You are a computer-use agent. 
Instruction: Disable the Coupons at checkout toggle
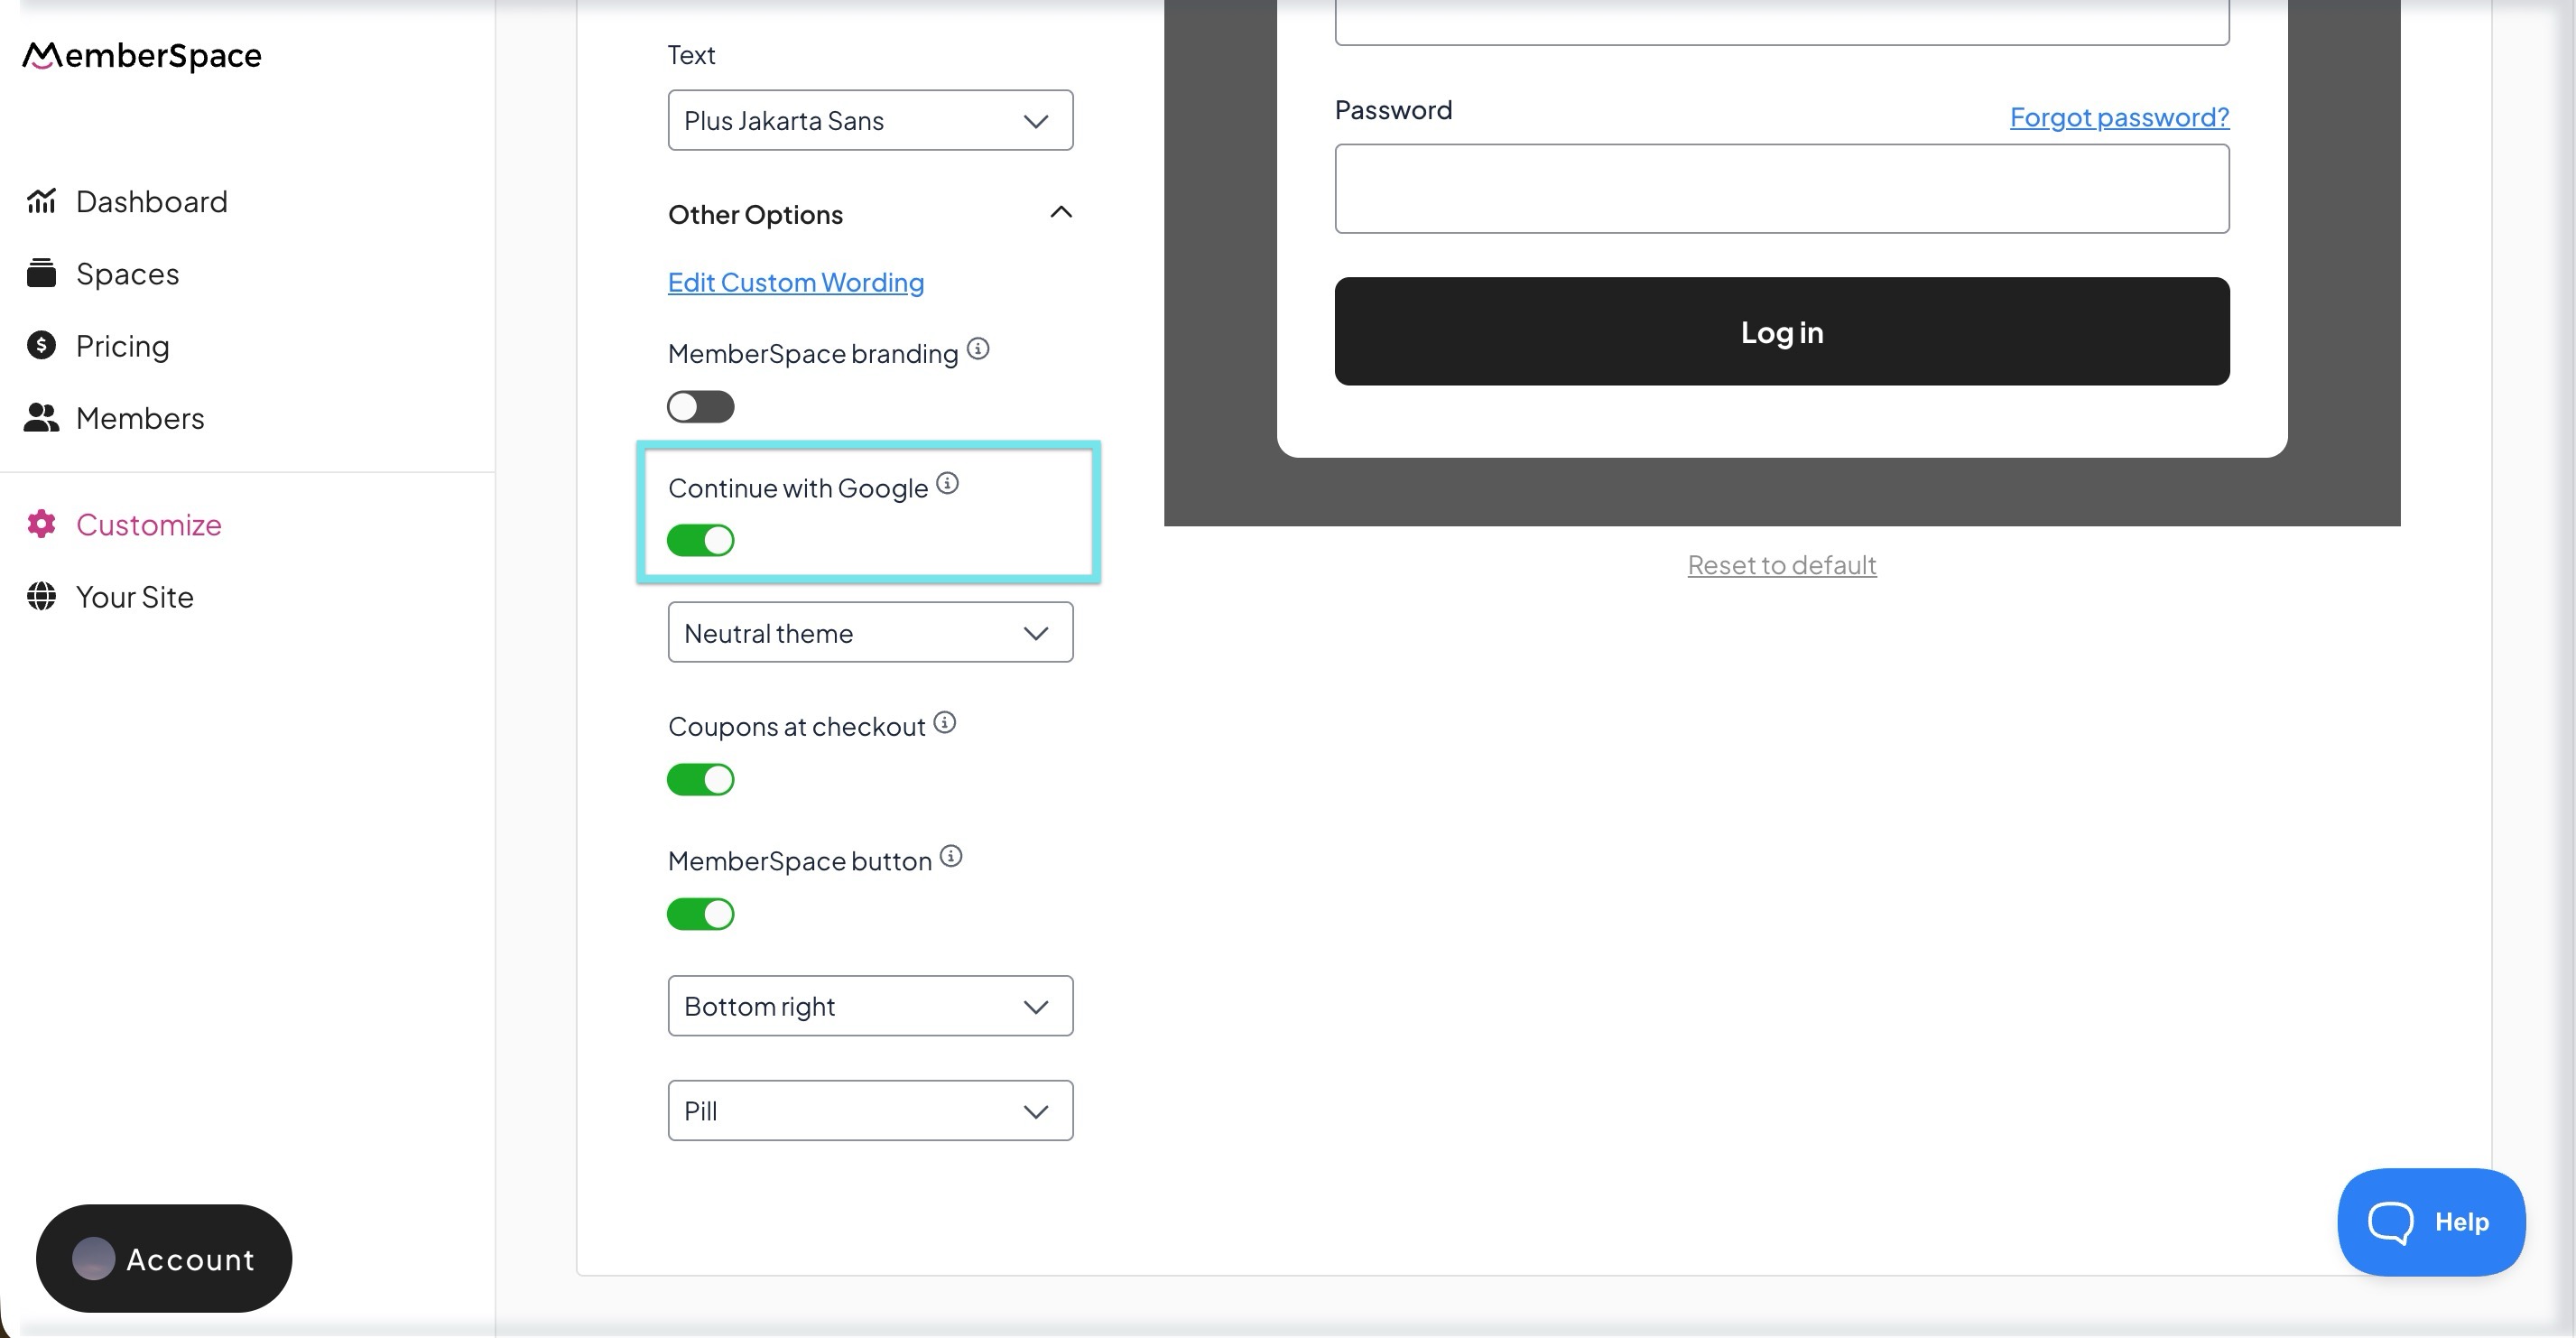click(x=700, y=780)
